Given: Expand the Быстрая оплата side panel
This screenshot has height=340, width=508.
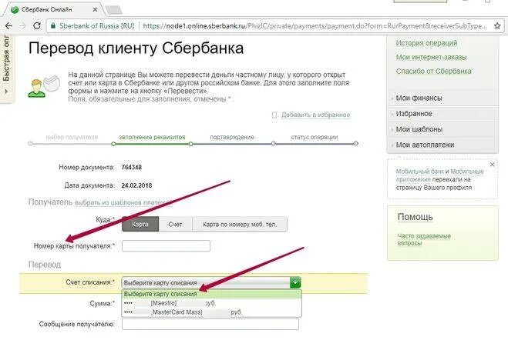Looking at the screenshot, I should [x=6, y=68].
